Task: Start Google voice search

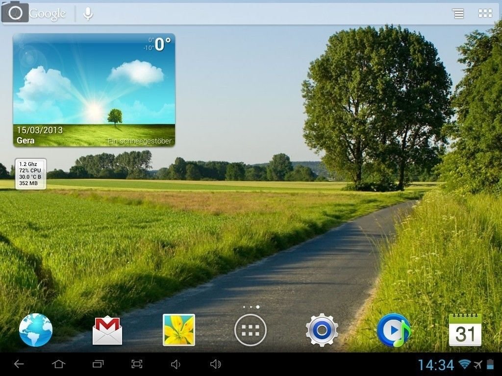Action: 88,14
